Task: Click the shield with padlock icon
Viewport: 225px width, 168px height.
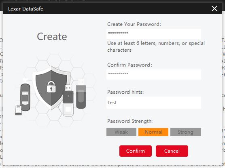Action: click(x=51, y=88)
